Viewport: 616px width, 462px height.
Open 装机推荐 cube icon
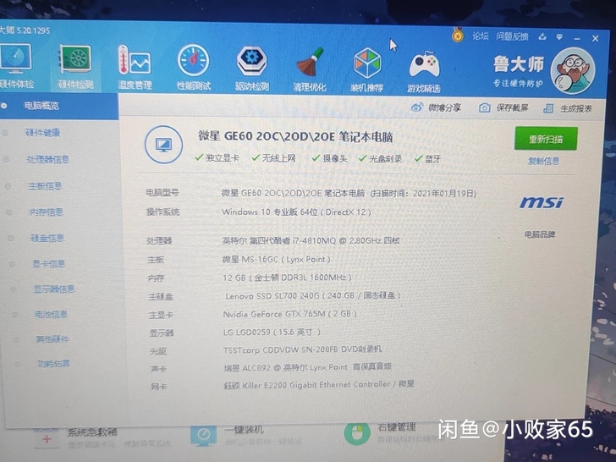367,70
